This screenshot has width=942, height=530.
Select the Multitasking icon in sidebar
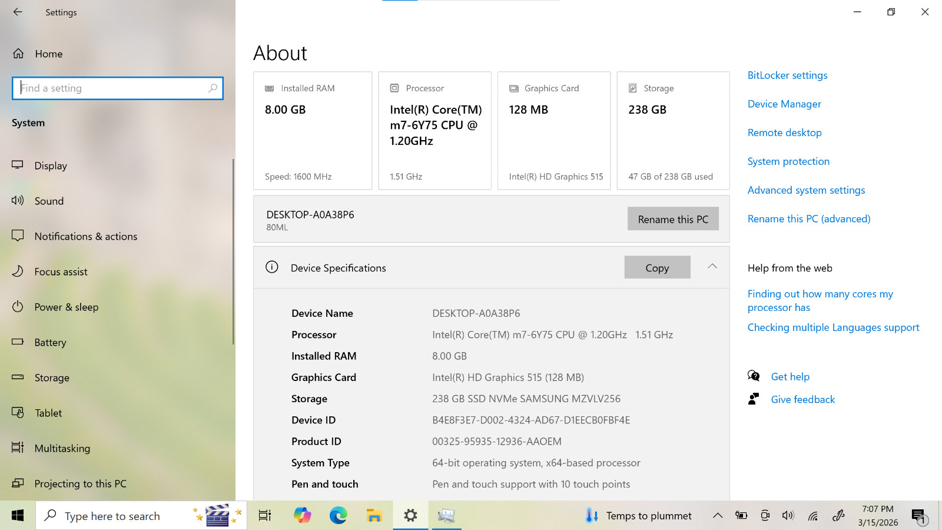tap(18, 448)
